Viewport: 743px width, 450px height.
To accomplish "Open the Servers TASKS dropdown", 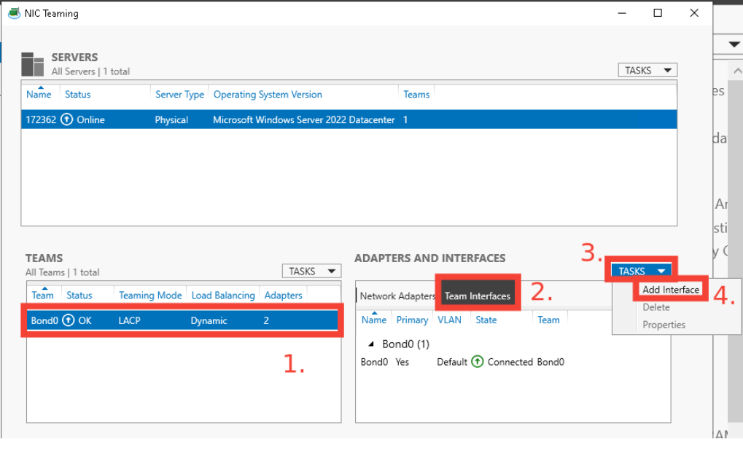I will click(x=647, y=71).
